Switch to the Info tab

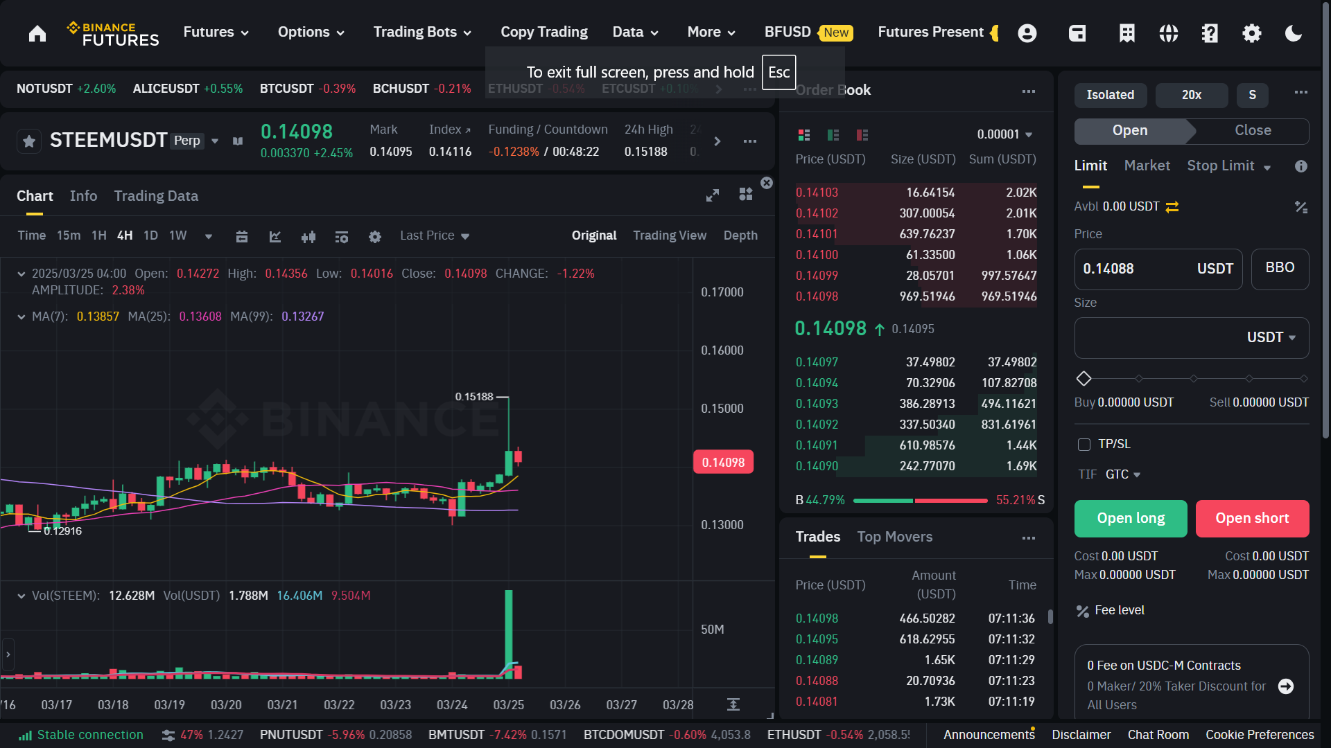click(83, 196)
